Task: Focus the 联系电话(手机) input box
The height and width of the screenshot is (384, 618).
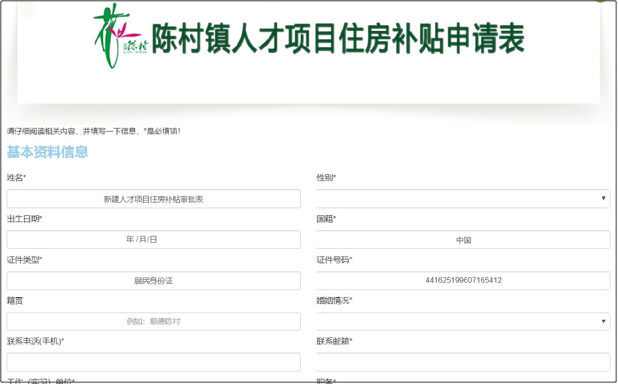Action: [153, 362]
